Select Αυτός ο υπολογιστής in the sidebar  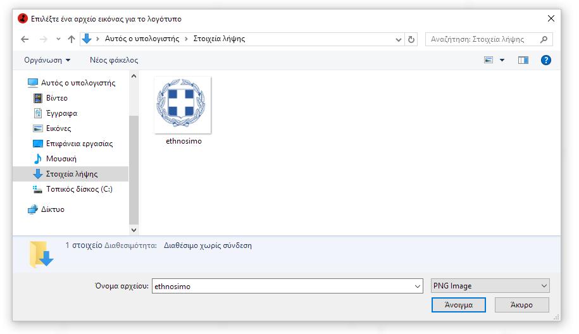pyautogui.click(x=78, y=83)
